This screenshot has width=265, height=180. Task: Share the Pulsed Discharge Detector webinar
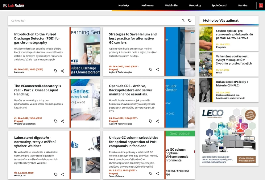point(62,71)
